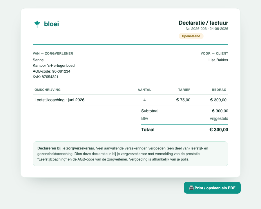Image resolution: width=261 pixels, height=209 pixels.
Task: Click the Declaratie / factuur heading
Action: pyautogui.click(x=203, y=23)
